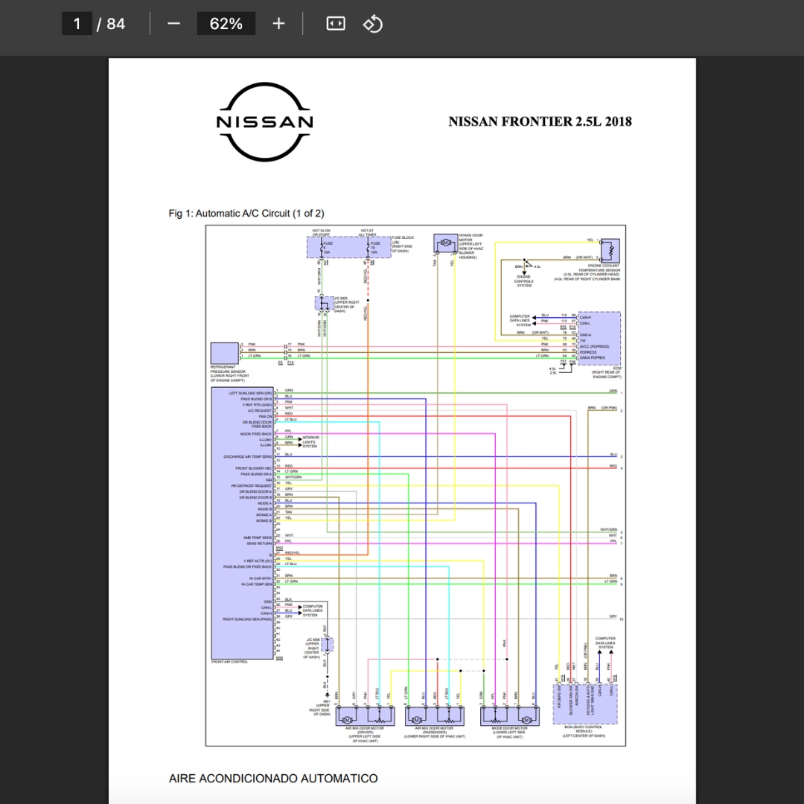Click the Air Mix Door Motor (Passenger) block
The image size is (804, 804).
pyautogui.click(x=435, y=716)
